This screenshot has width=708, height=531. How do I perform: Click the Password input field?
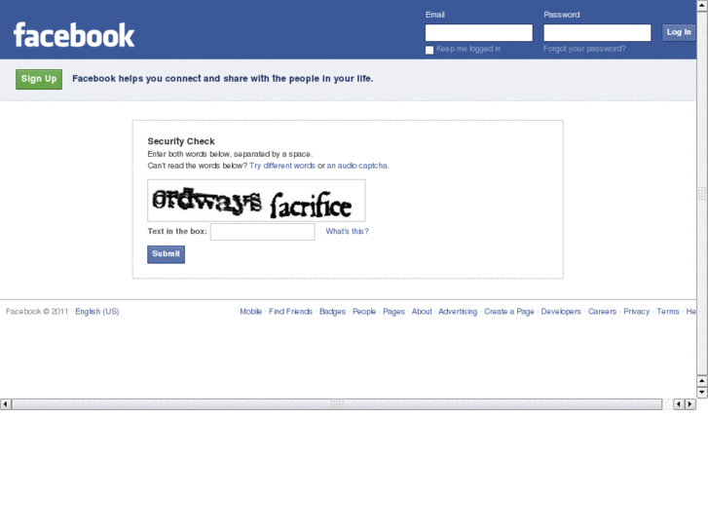click(x=597, y=32)
